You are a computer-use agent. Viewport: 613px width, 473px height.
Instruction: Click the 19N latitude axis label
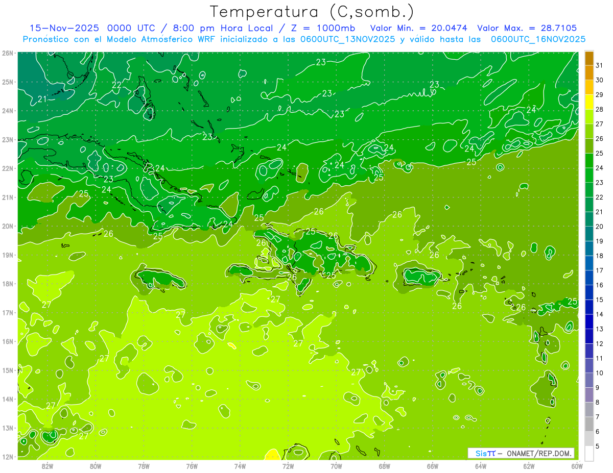click(7, 255)
